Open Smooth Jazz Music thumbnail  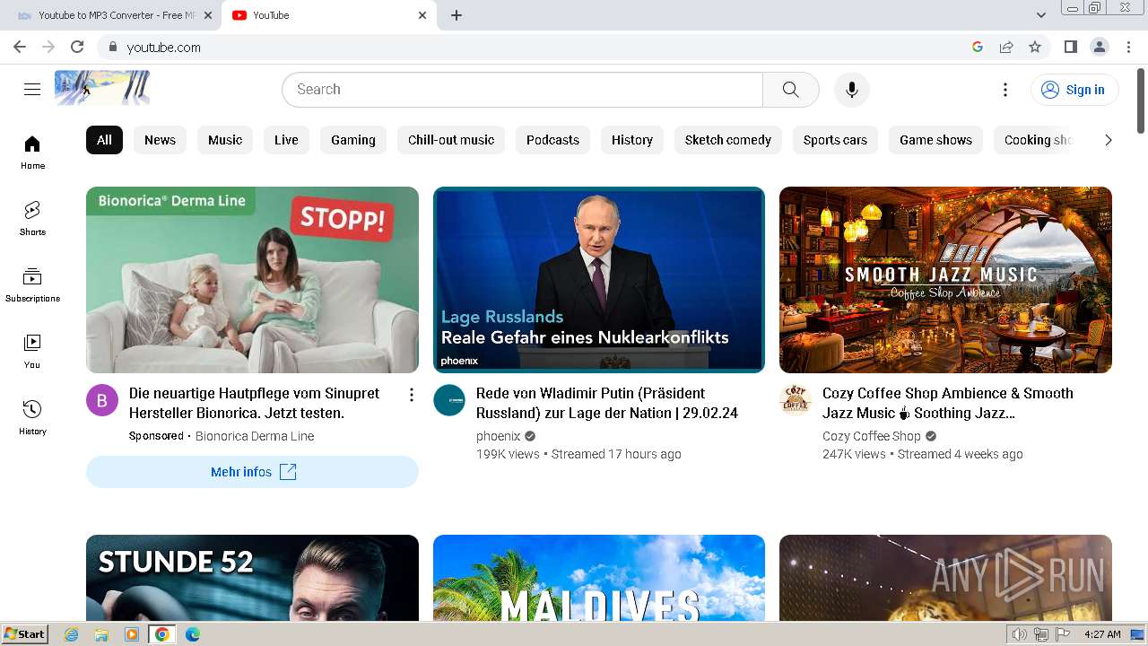pos(945,280)
